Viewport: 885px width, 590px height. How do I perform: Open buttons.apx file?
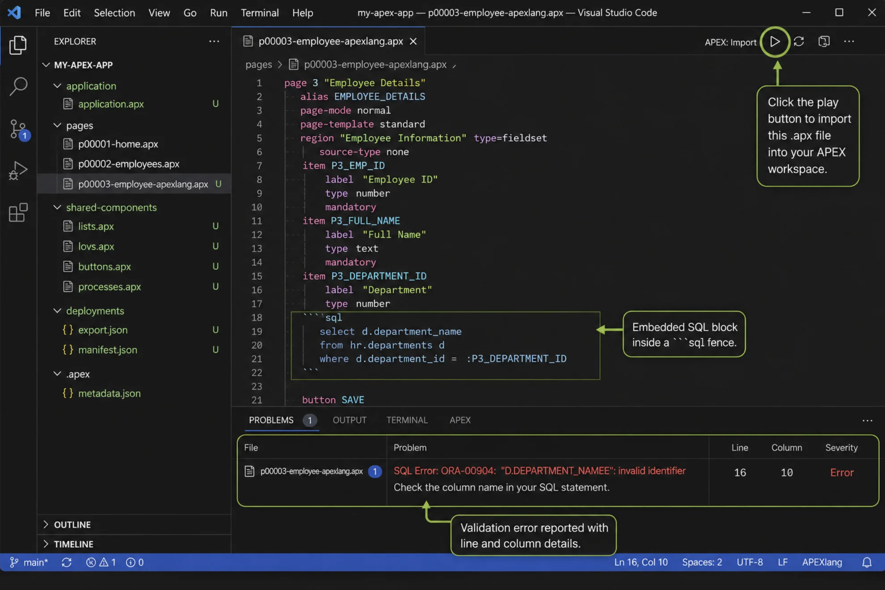click(105, 266)
